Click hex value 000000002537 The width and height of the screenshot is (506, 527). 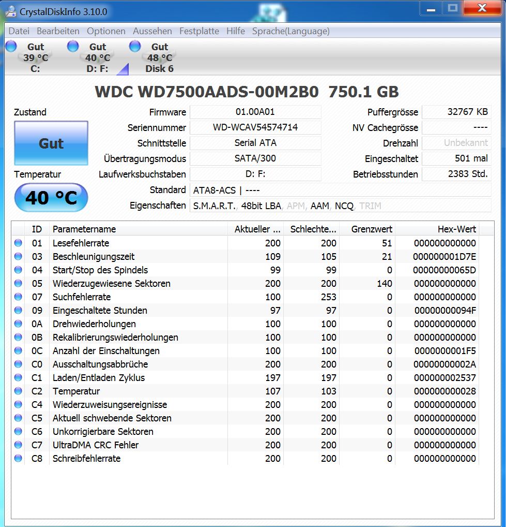(x=445, y=378)
